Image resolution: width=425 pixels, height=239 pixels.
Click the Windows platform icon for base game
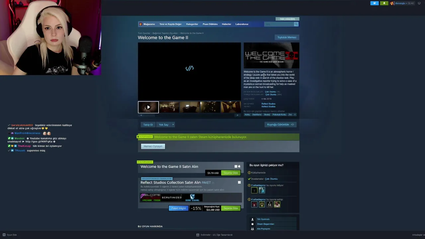236,166
